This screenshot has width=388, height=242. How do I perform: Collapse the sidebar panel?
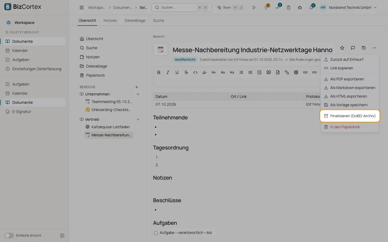[x=62, y=236]
